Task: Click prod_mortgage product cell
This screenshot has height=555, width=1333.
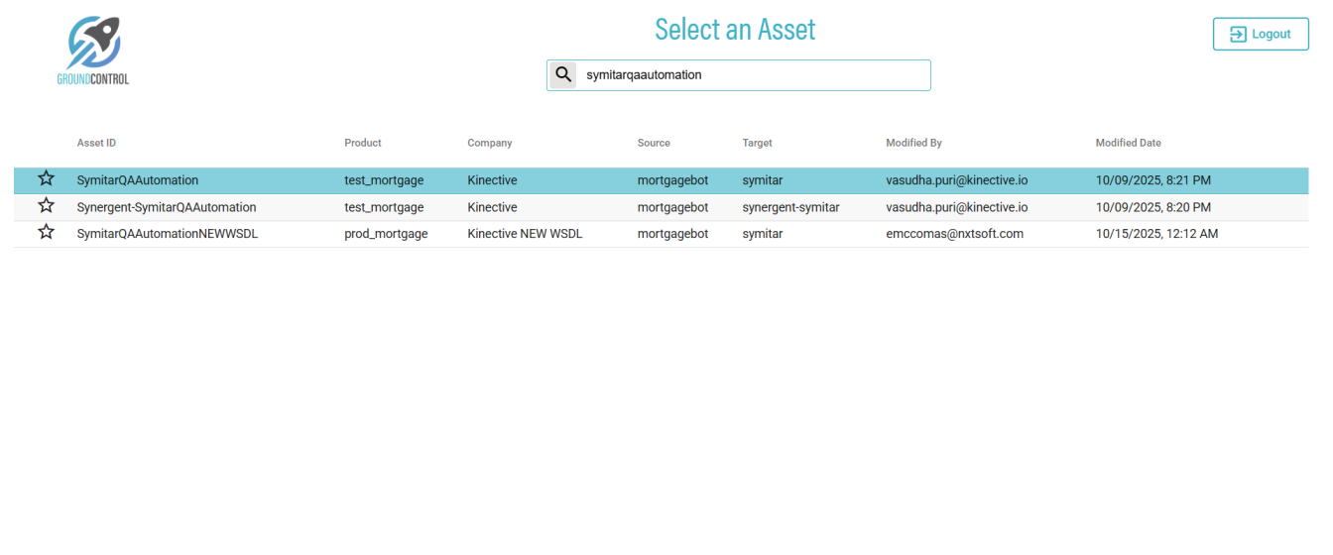Action: 386,234
